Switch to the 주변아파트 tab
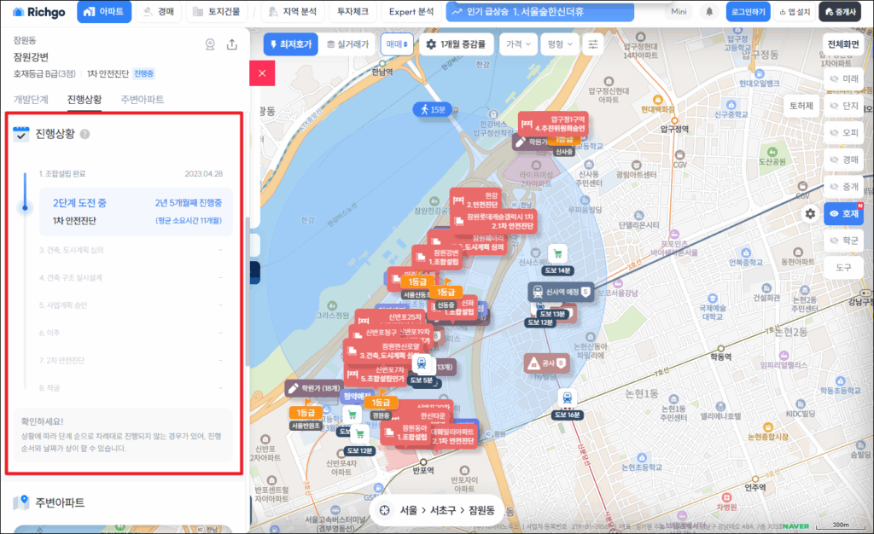The height and width of the screenshot is (534, 874). pyautogui.click(x=142, y=100)
